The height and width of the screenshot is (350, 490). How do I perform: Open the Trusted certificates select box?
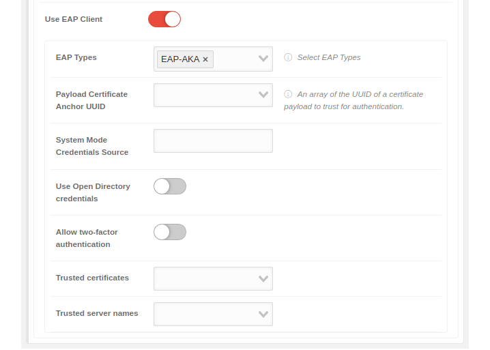[205, 278]
